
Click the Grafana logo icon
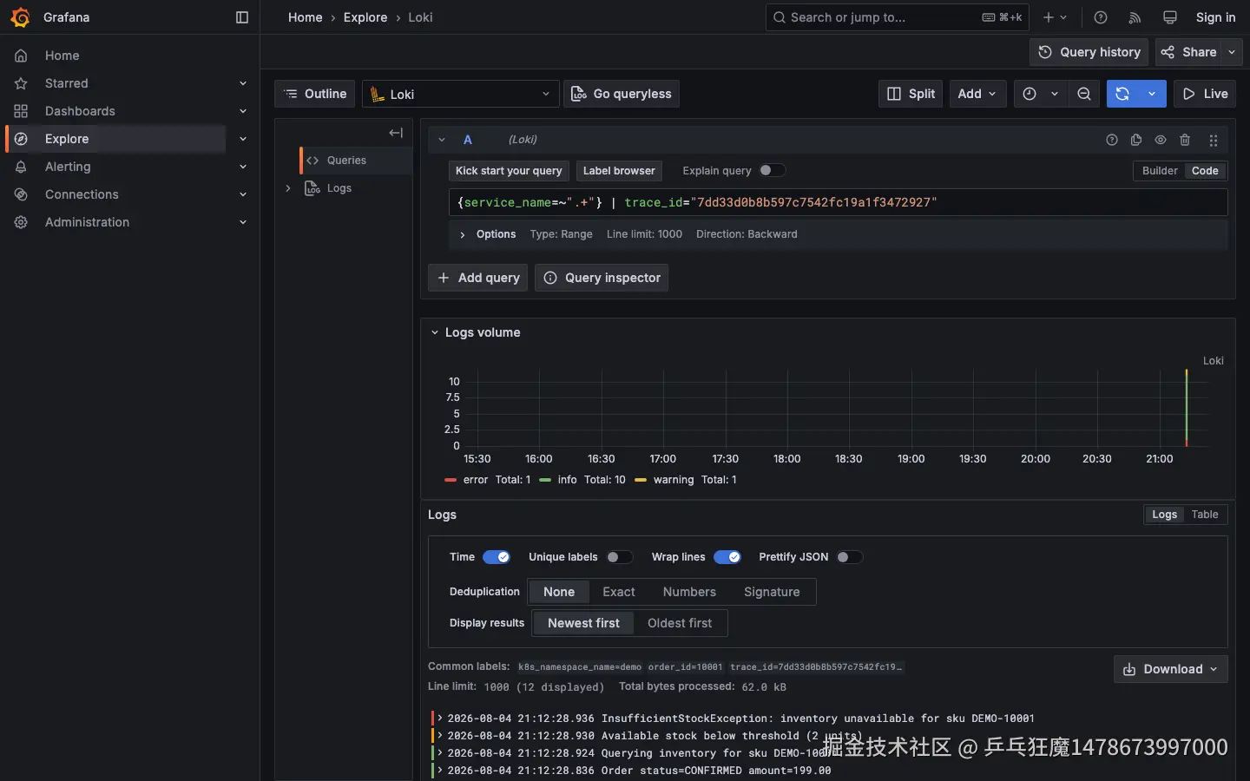coord(20,17)
